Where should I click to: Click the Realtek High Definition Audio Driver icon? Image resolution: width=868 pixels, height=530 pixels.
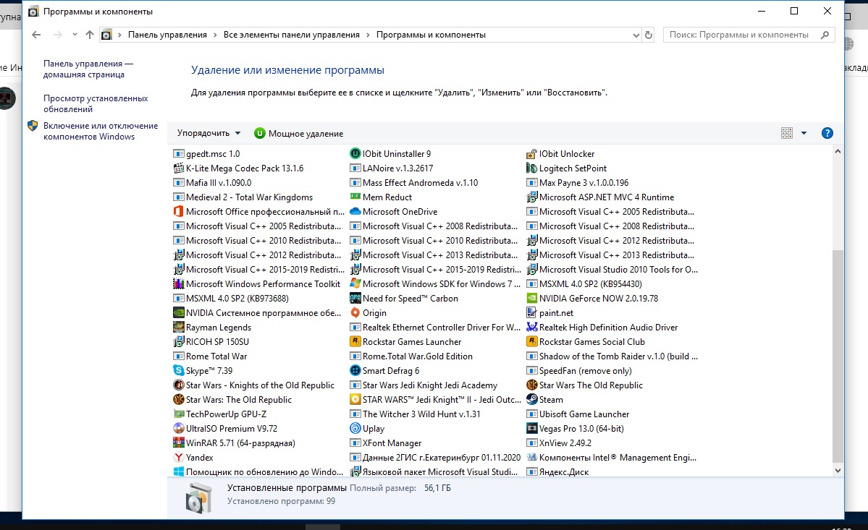point(531,327)
